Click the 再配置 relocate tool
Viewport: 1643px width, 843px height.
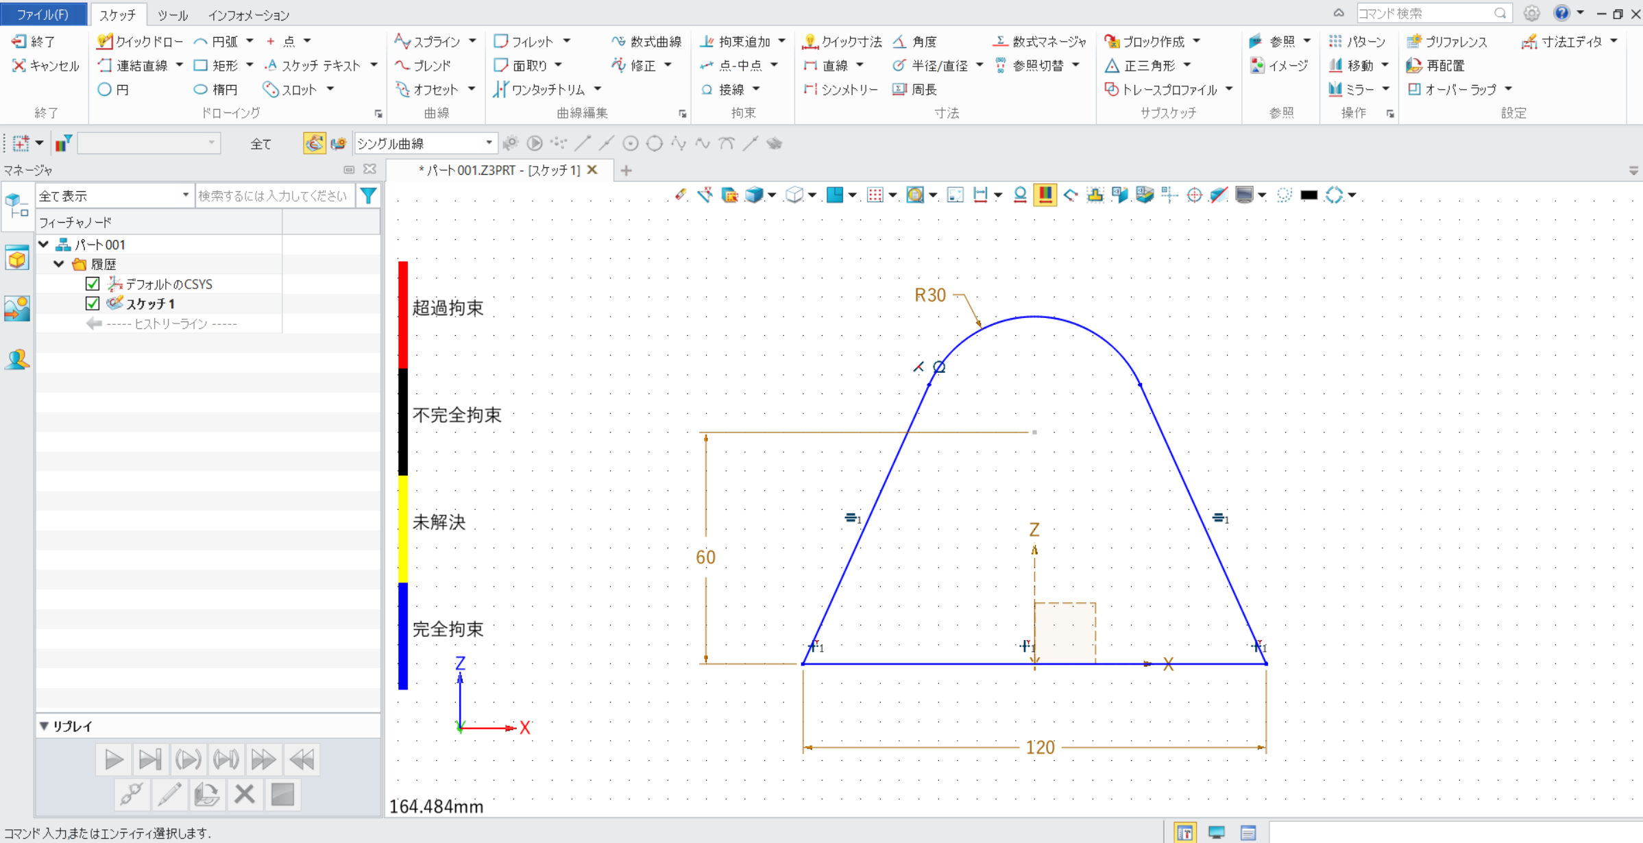click(1435, 65)
